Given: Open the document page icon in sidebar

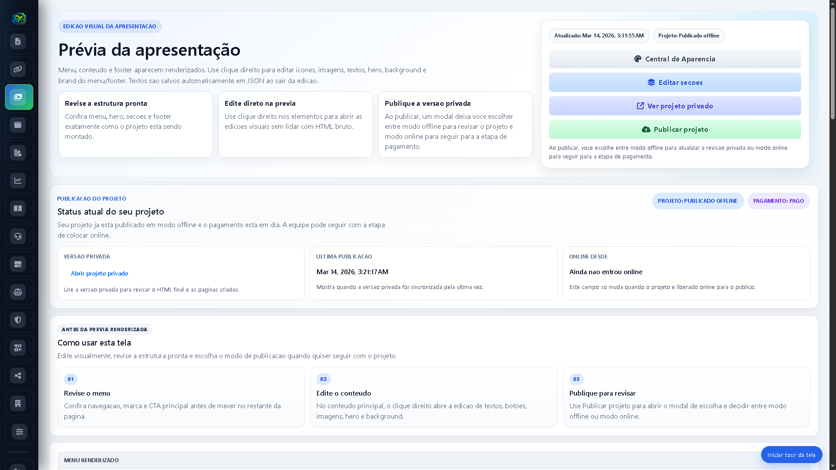Looking at the screenshot, I should (x=18, y=42).
